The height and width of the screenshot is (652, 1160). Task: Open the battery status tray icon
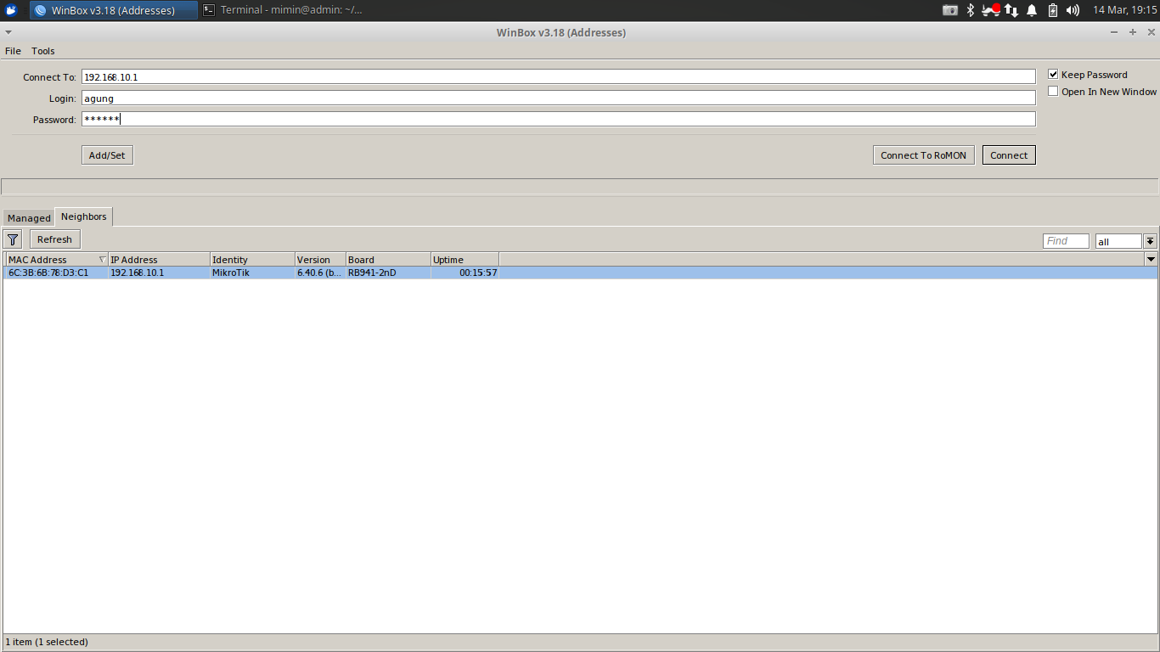(1053, 10)
